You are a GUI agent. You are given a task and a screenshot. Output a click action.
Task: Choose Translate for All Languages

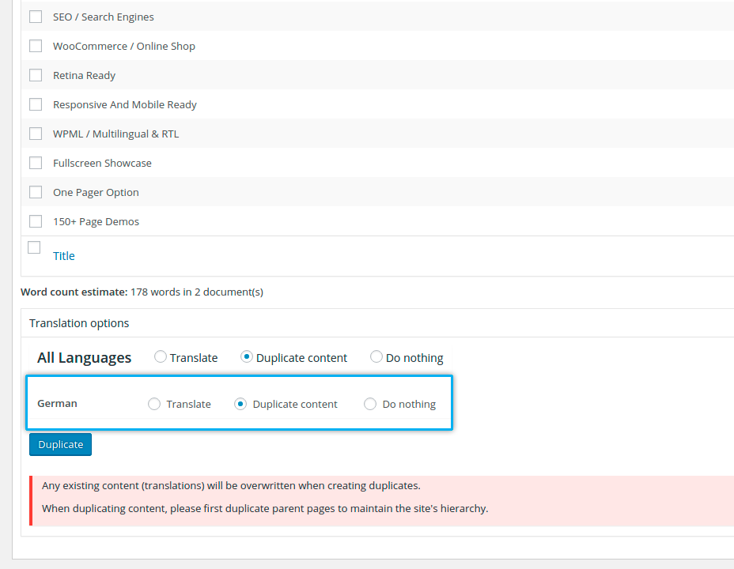161,357
